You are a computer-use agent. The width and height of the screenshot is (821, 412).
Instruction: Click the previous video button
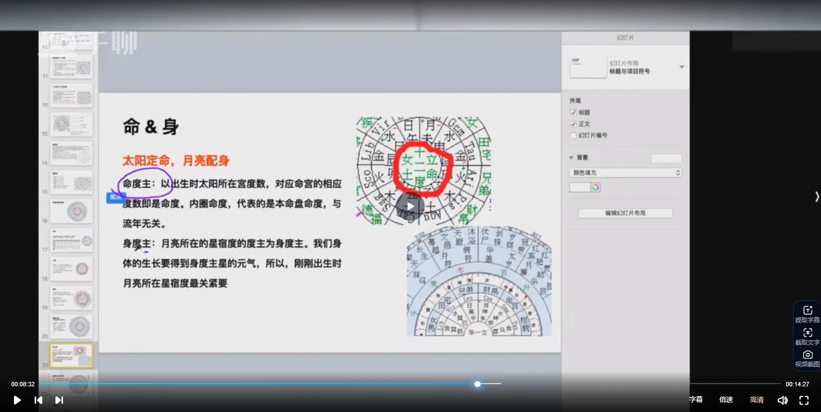point(39,400)
